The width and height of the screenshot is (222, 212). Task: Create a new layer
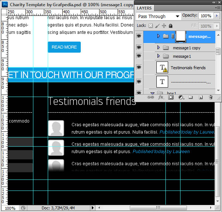201,97
